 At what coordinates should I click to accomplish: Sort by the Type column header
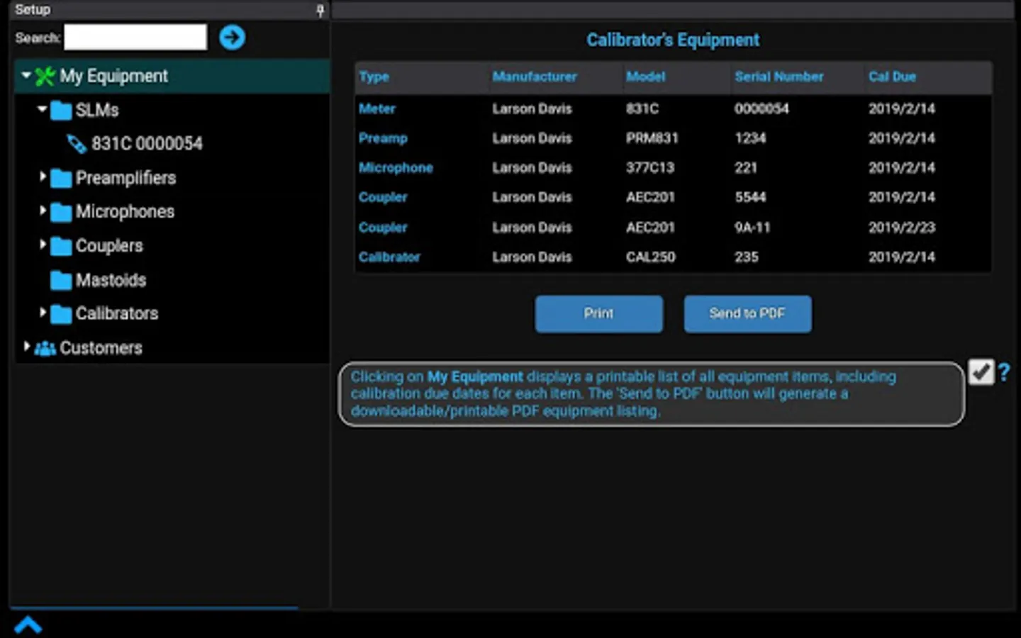click(374, 77)
